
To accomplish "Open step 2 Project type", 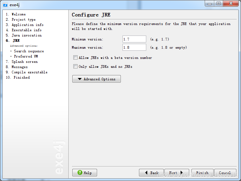I will [20, 19].
